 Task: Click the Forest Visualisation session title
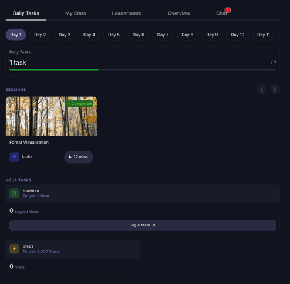click(x=29, y=143)
